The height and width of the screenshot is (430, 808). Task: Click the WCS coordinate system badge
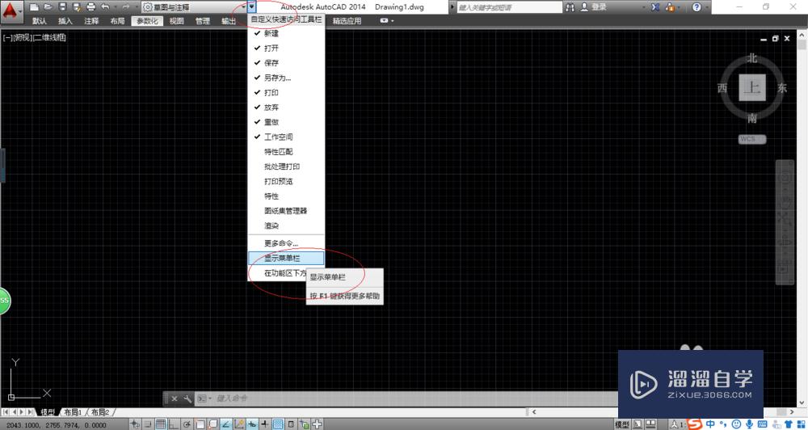[x=752, y=139]
